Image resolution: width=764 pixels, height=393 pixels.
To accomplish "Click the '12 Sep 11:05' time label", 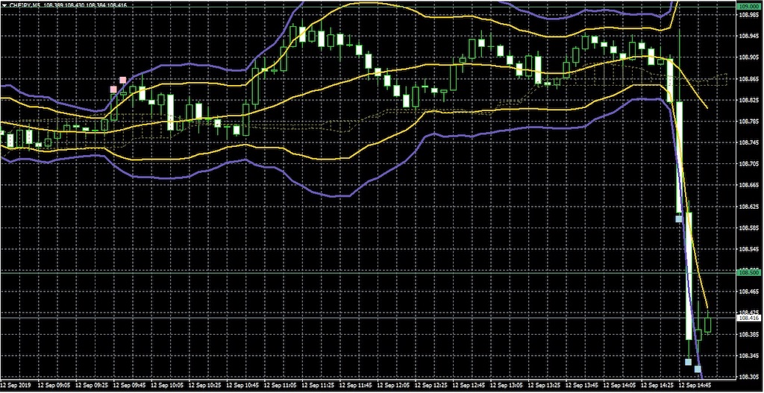I will pos(279,385).
